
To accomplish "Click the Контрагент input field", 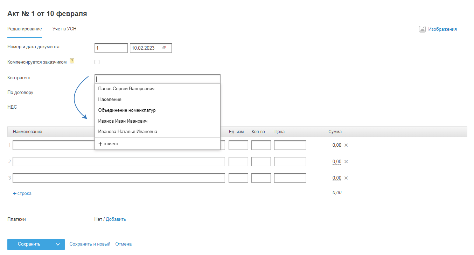I will (x=158, y=79).
